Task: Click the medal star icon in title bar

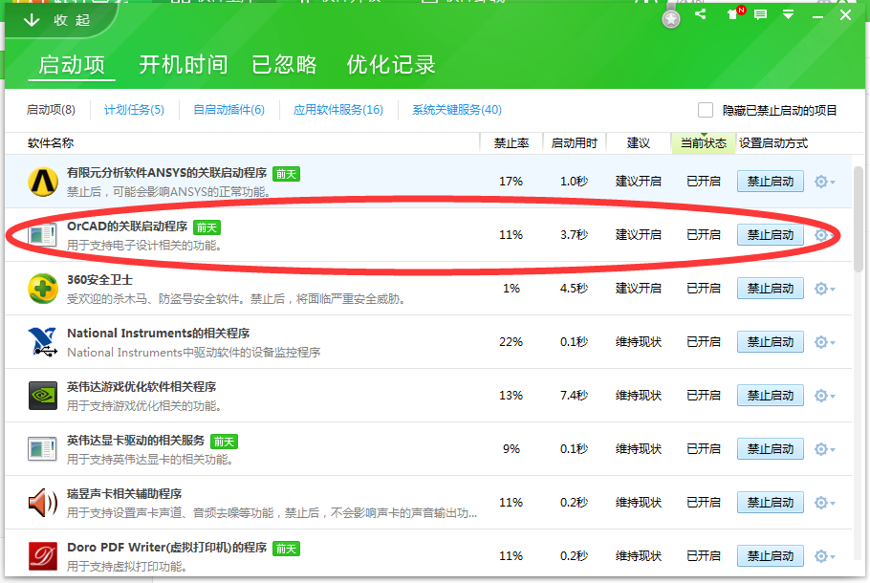Action: [671, 19]
